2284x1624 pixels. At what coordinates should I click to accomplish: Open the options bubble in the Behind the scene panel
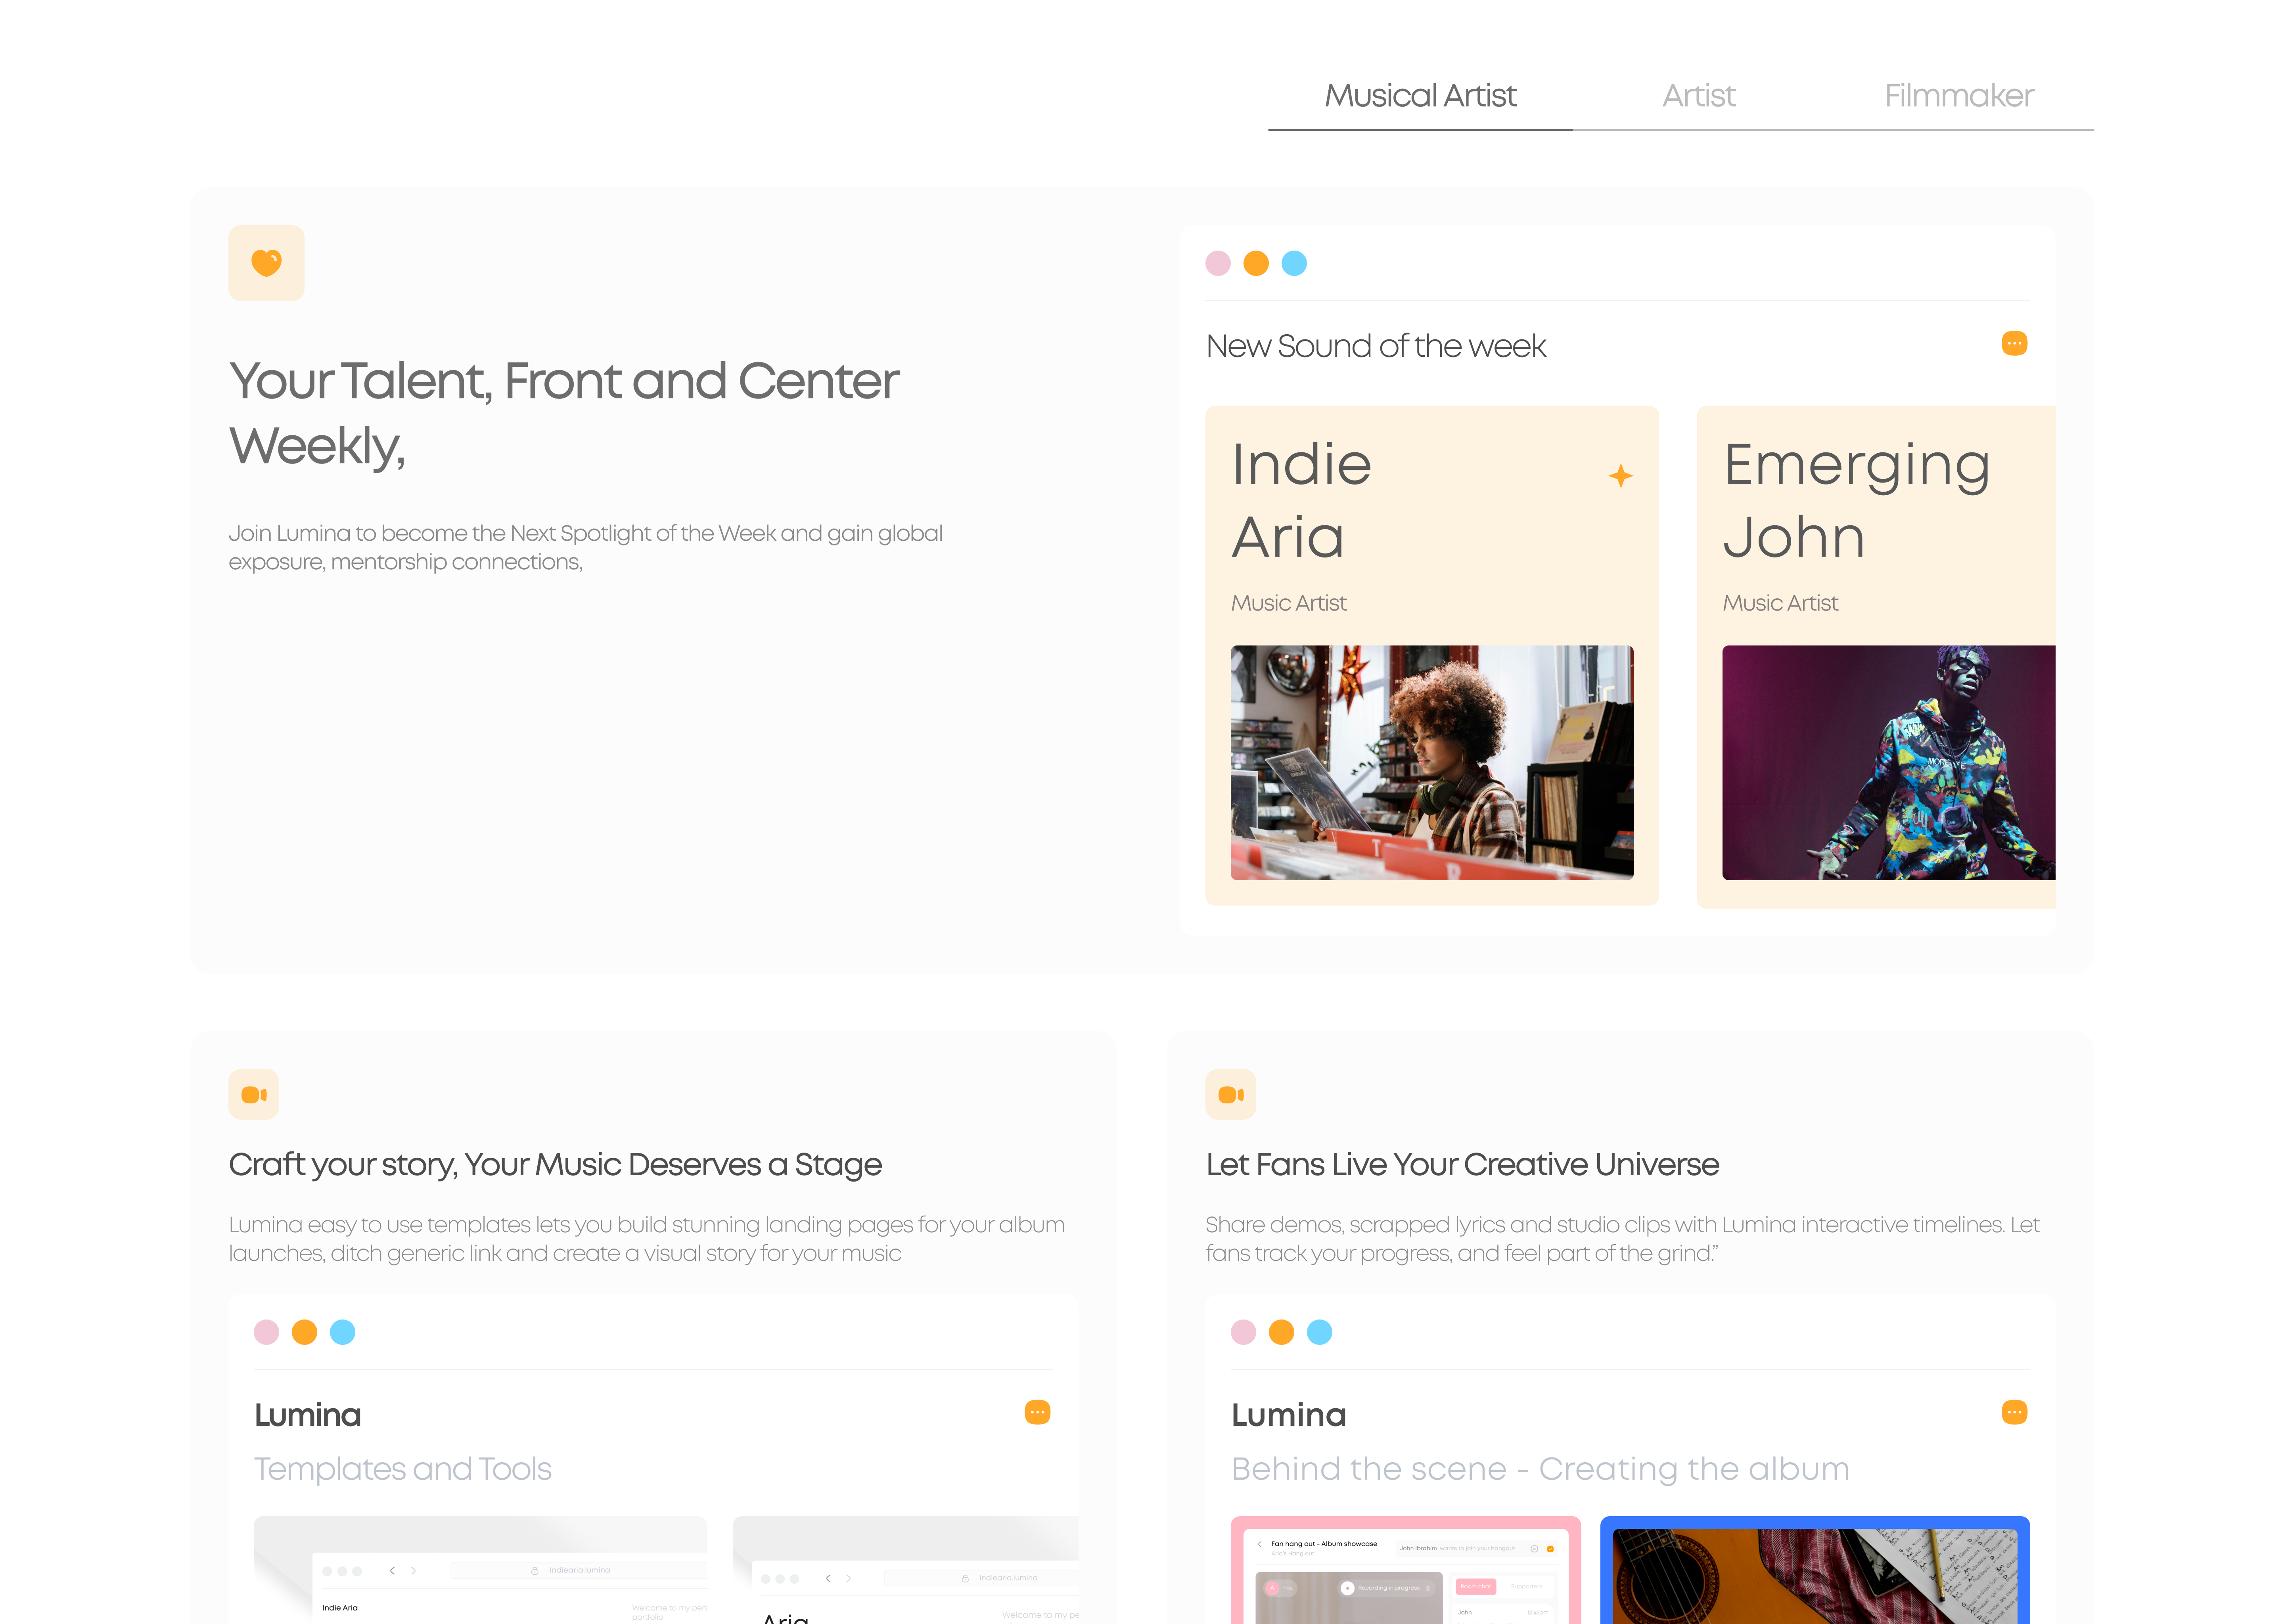click(x=2013, y=1412)
